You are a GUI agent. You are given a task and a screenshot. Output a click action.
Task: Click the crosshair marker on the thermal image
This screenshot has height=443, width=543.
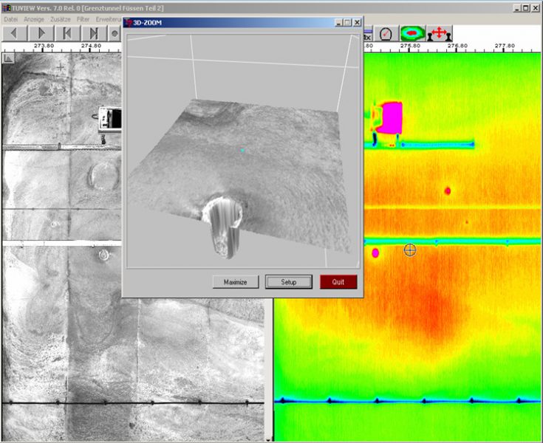(410, 250)
